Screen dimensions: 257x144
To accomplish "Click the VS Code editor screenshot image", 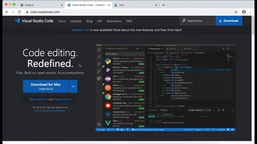I will coord(165,88).
